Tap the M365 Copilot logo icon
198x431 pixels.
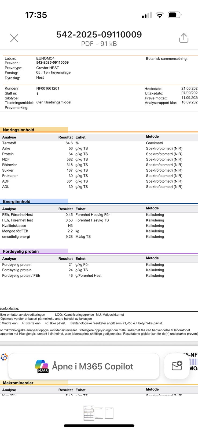tap(42, 366)
